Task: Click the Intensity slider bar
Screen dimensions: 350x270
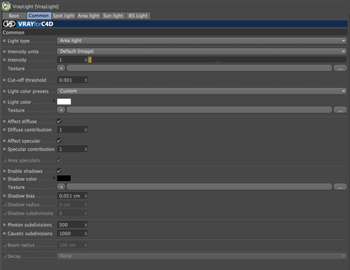Action: tap(217, 60)
